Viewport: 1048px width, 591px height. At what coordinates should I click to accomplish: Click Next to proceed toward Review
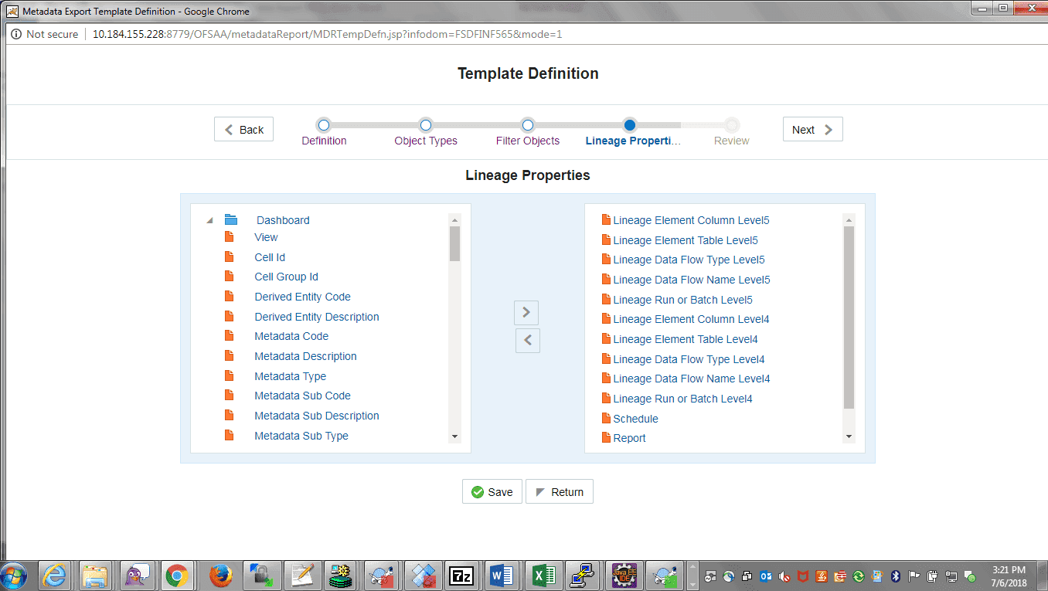point(812,128)
